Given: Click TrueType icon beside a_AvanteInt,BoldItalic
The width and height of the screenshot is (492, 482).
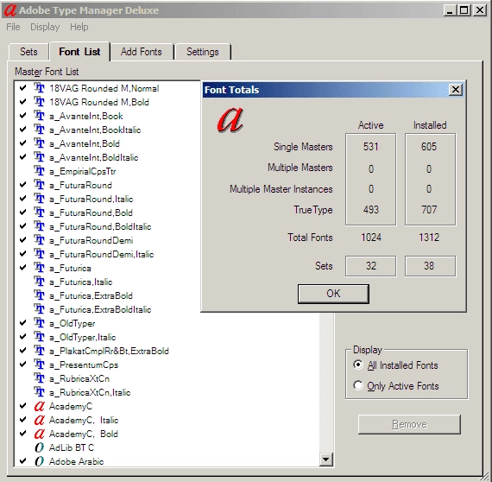Looking at the screenshot, I should (39, 157).
